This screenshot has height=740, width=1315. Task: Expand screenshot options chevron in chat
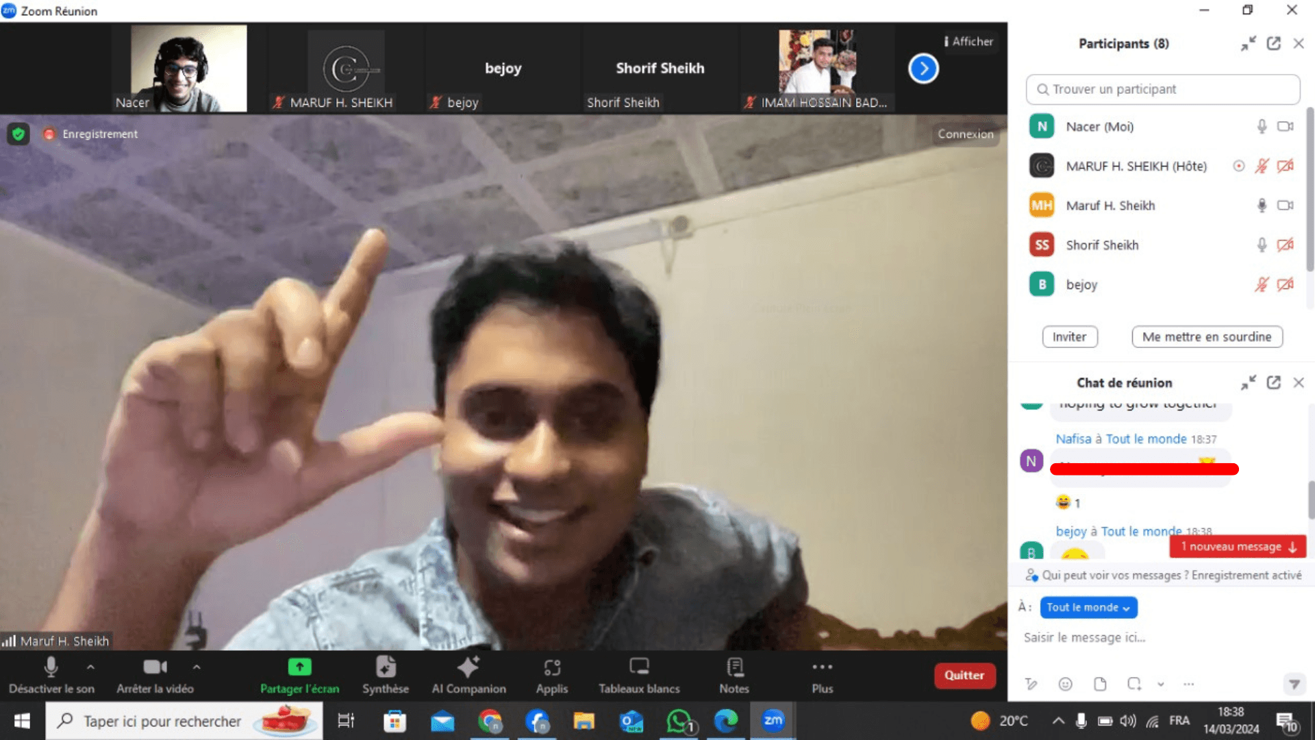pos(1160,684)
